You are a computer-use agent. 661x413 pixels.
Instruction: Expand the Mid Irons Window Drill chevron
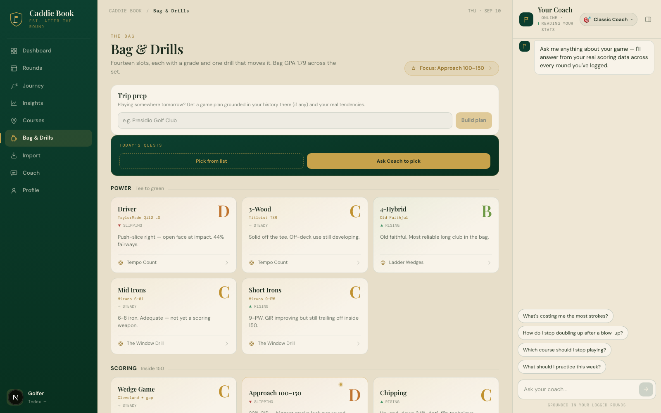[227, 344]
